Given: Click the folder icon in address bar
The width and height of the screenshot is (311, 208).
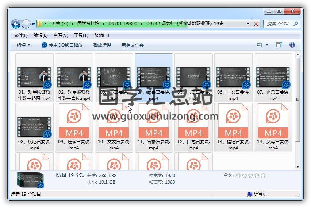Looking at the screenshot, I should pyautogui.click(x=40, y=24).
